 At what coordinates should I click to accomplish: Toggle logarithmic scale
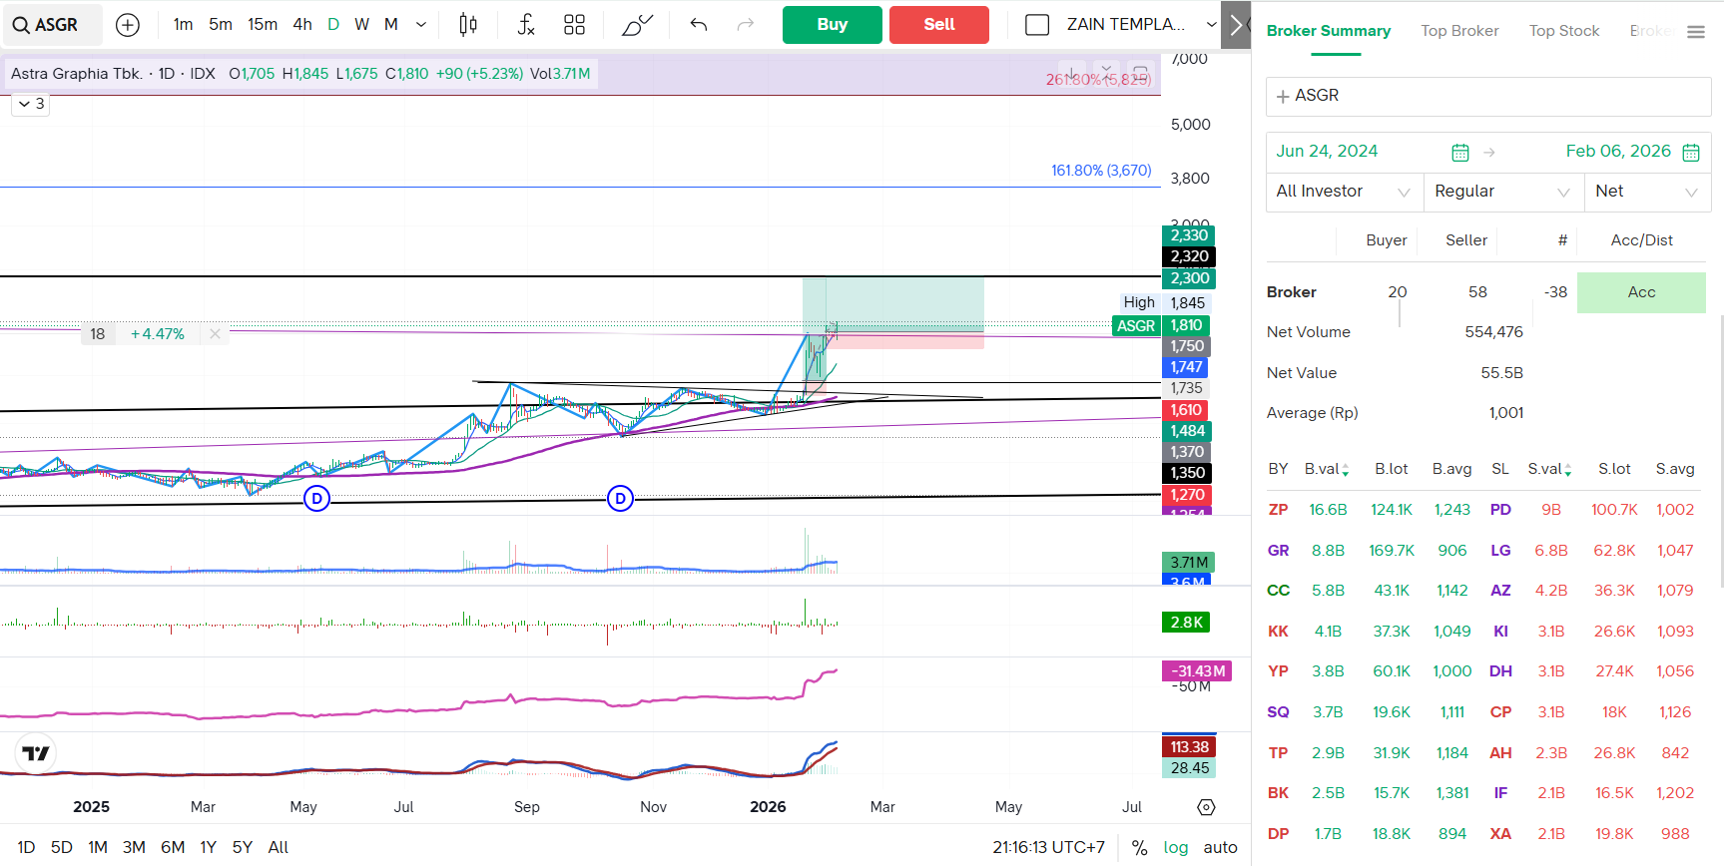tap(1176, 848)
